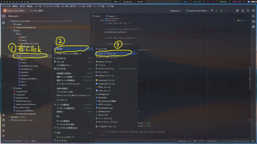Viewport: 257px width, 144px height.
Task: Show more tool windows ellipsis
Action: (x=3, y=28)
